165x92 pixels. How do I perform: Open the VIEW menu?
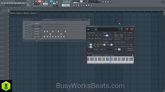click(15, 3)
